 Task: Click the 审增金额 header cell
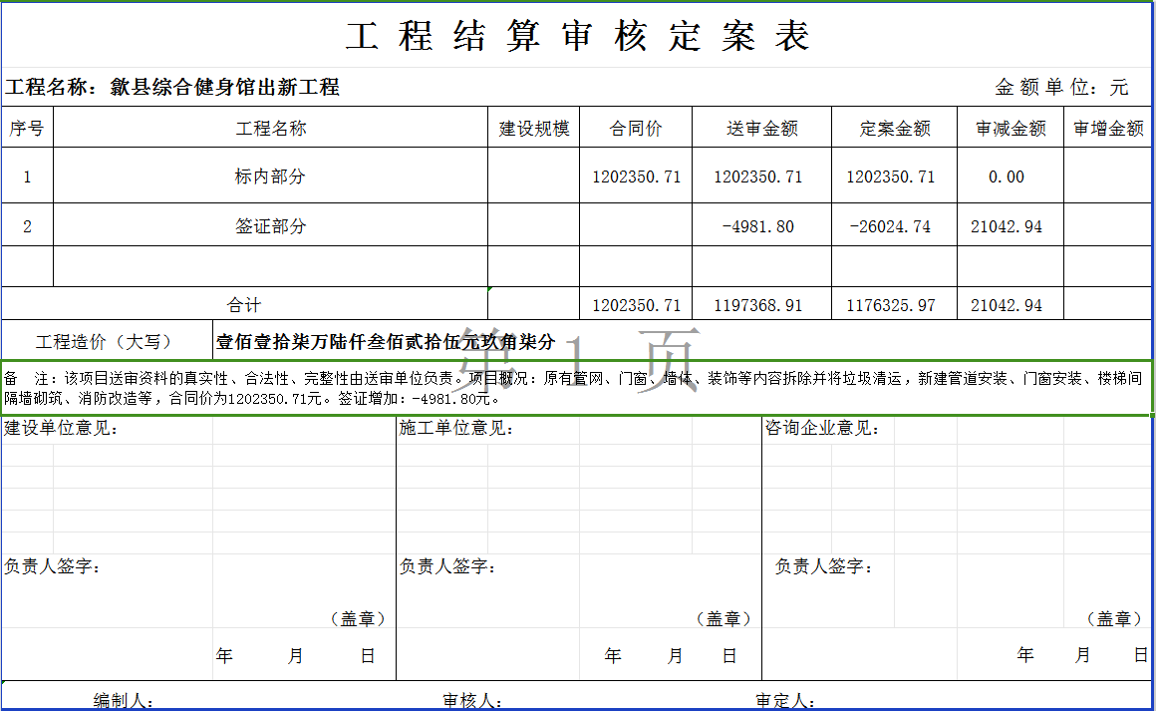(x=1108, y=129)
